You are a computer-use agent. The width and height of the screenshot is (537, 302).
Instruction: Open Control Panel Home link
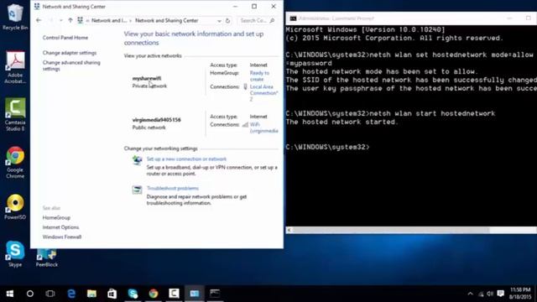pos(65,38)
